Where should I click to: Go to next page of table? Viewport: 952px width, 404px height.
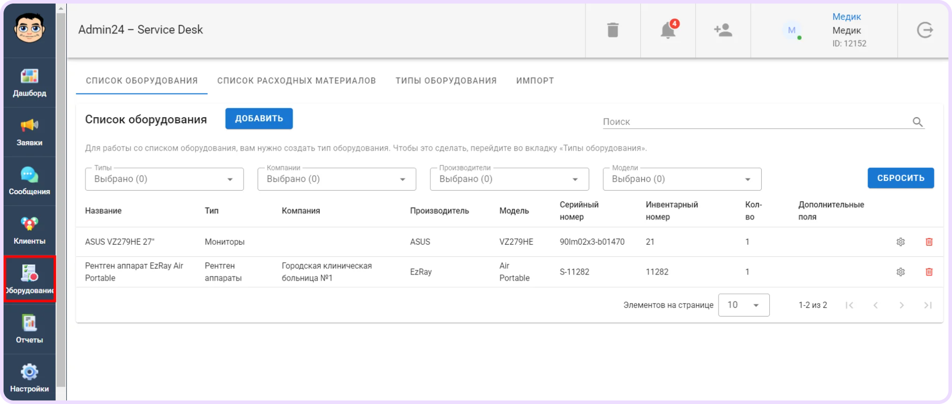click(x=901, y=305)
